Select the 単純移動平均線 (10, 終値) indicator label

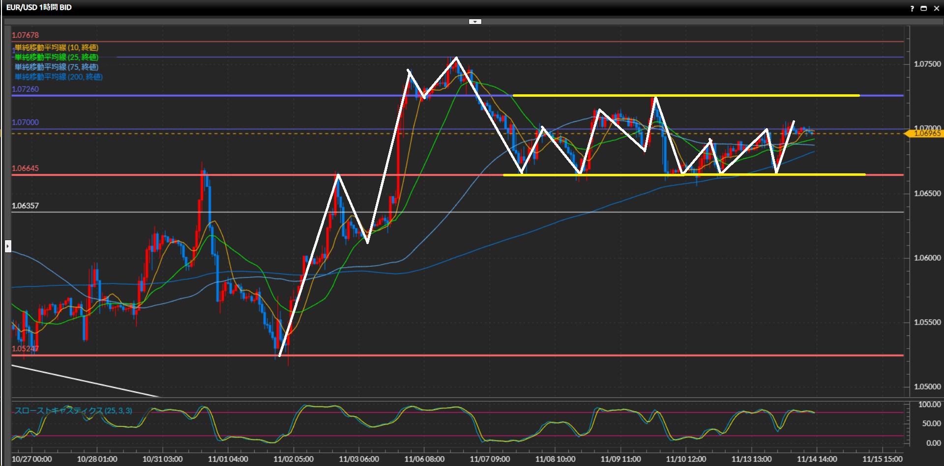(57, 48)
